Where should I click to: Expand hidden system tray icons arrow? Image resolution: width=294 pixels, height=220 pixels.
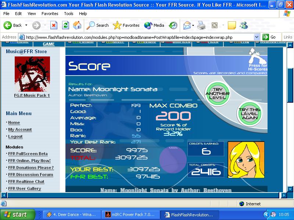[x=266, y=214]
